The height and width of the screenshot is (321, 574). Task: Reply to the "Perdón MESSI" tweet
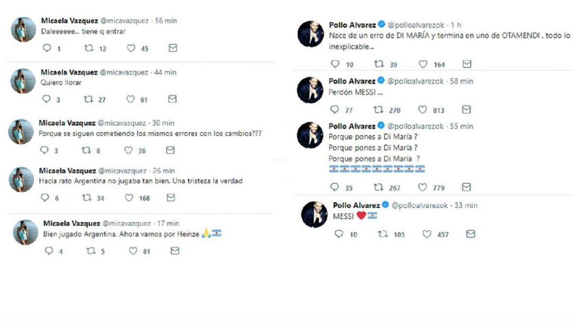click(x=335, y=110)
